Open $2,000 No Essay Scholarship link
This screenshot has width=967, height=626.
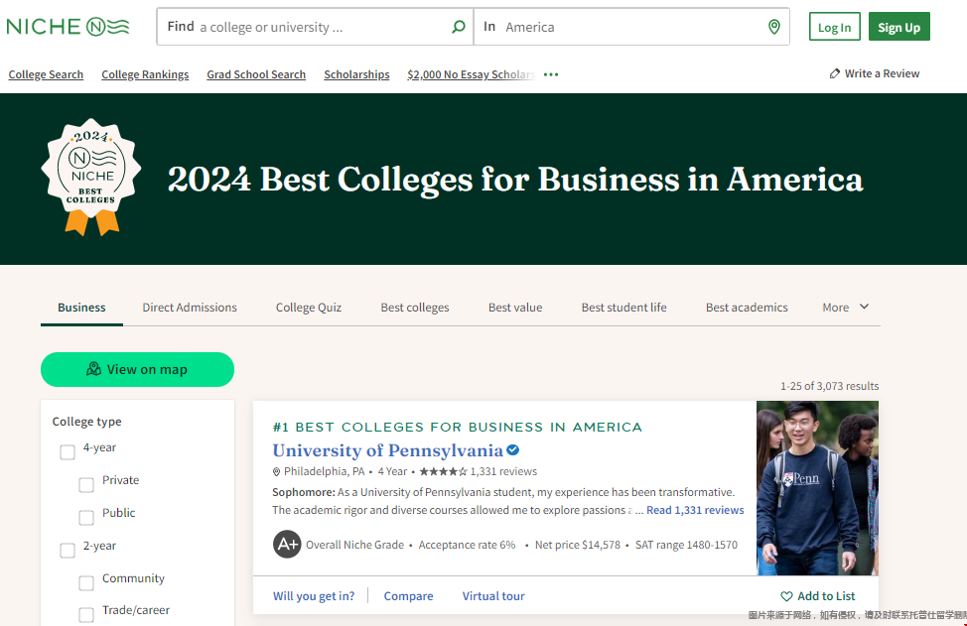pyautogui.click(x=471, y=74)
